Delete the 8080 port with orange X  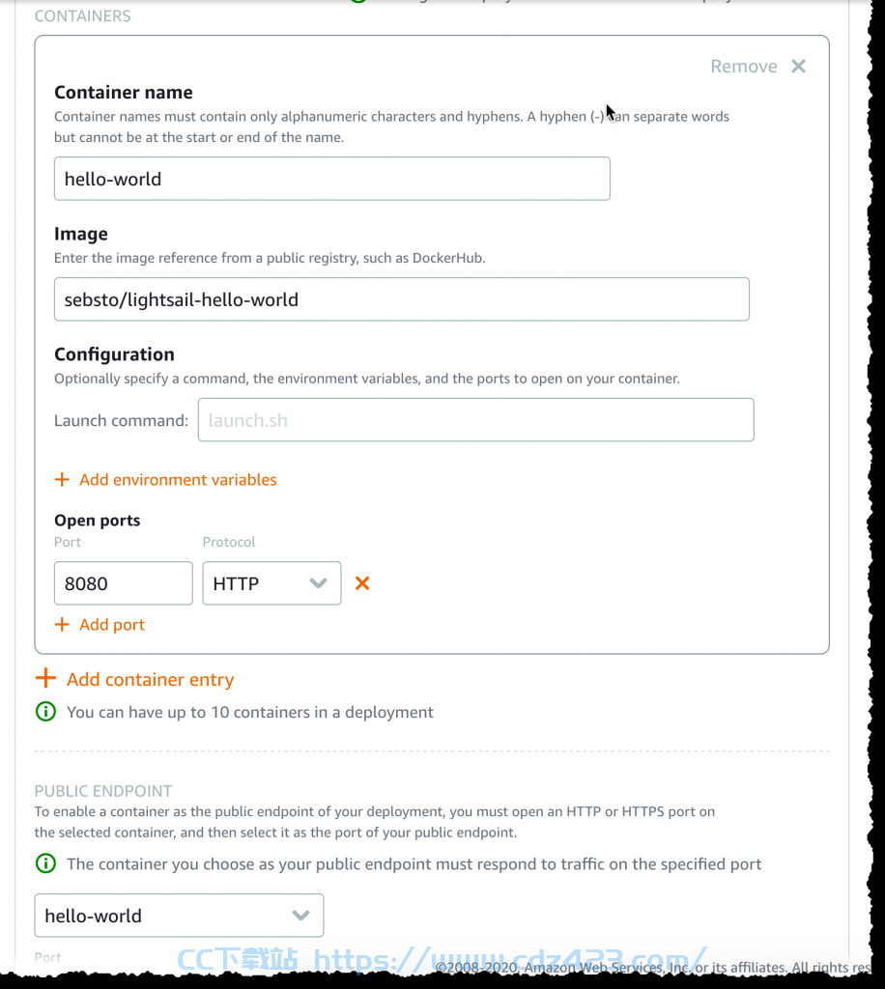tap(362, 583)
